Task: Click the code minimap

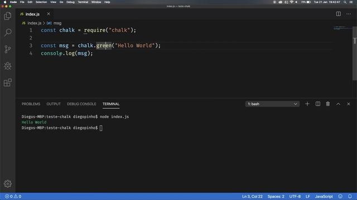Action: point(342,28)
